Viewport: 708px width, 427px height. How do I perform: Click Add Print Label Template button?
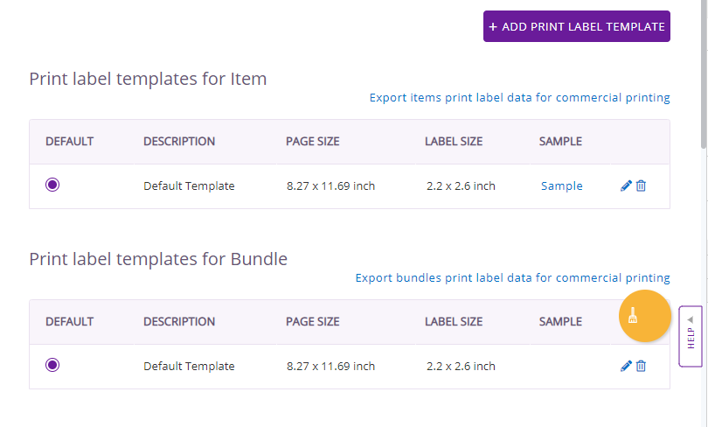(x=577, y=26)
